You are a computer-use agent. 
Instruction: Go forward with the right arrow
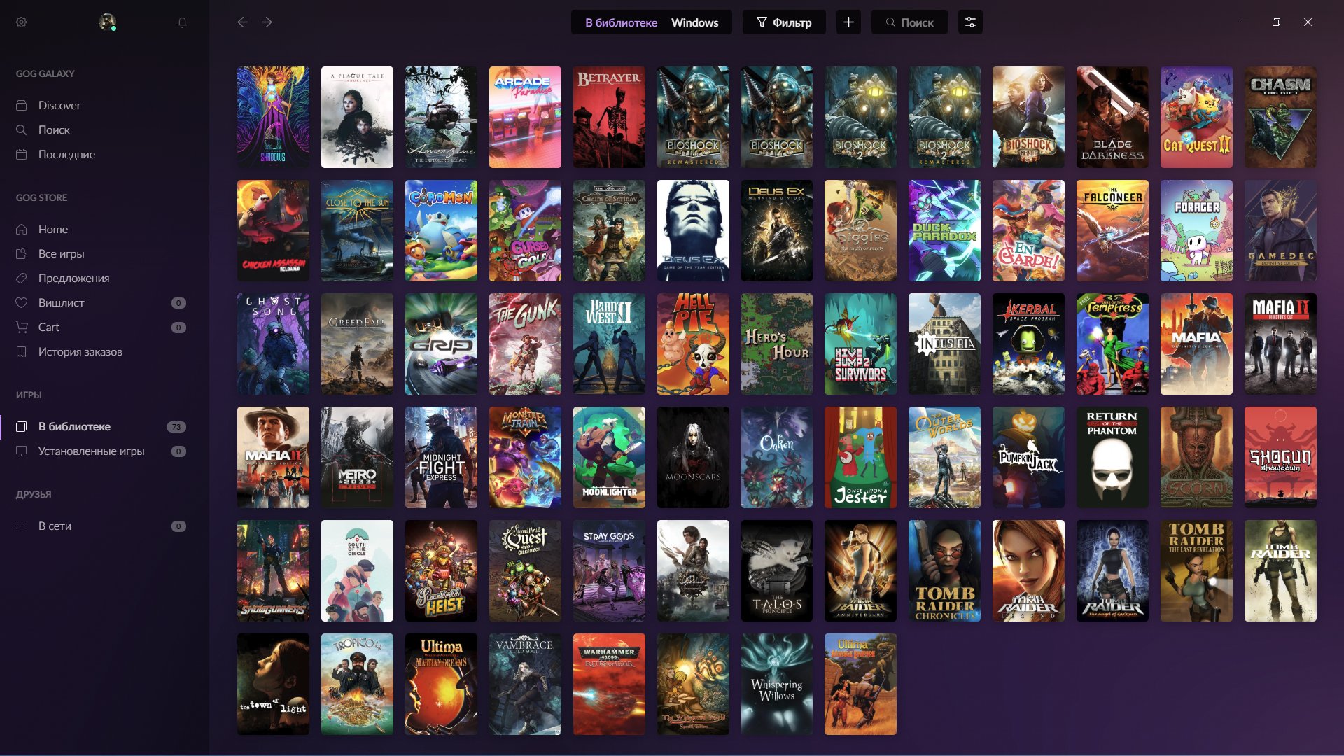pyautogui.click(x=267, y=22)
